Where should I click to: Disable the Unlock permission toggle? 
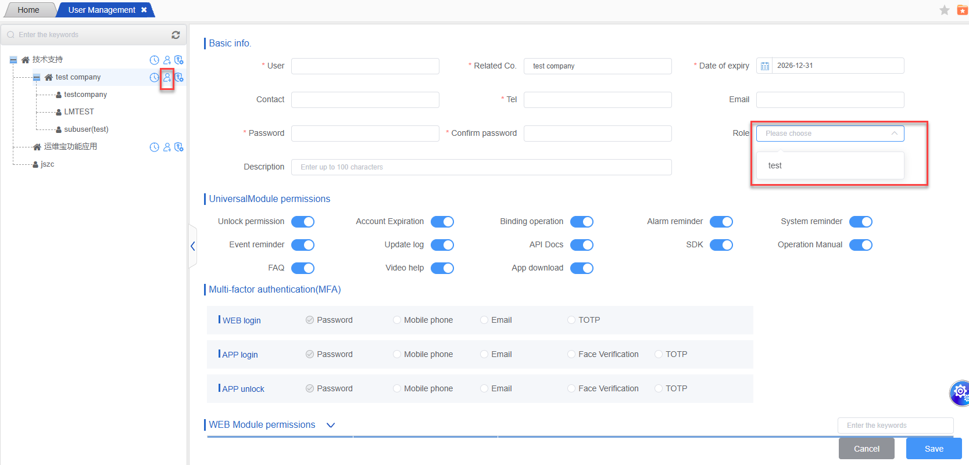click(302, 222)
